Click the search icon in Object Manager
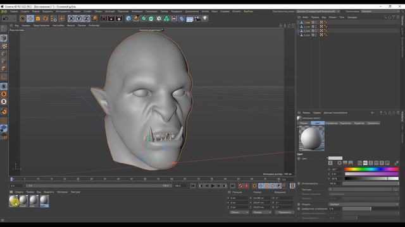405x227 pixels. pos(385,17)
